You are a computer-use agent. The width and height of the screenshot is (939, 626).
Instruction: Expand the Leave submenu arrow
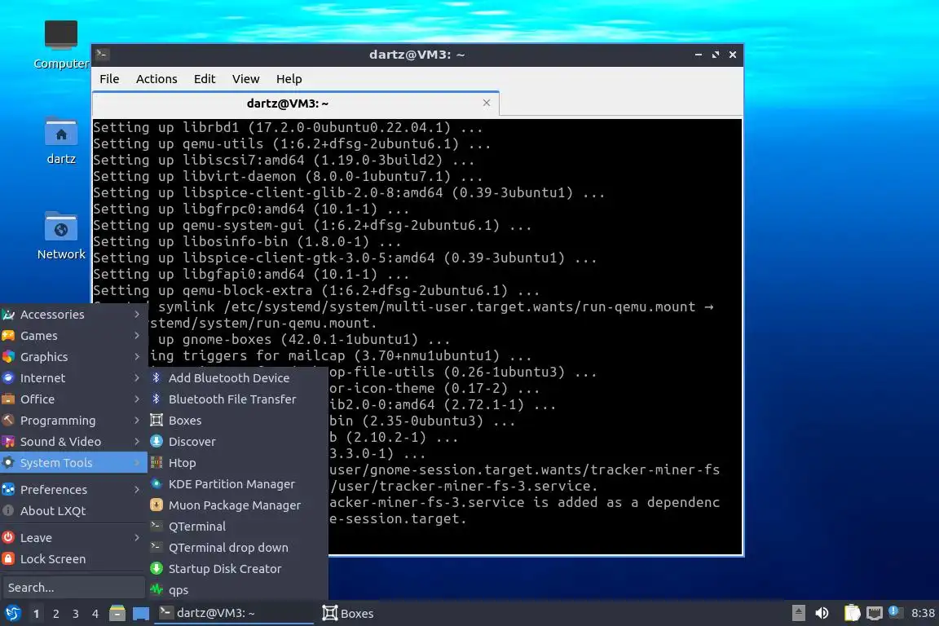(137, 537)
